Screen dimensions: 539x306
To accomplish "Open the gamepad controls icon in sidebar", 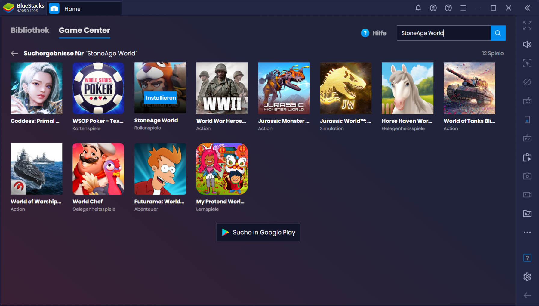I will pyautogui.click(x=527, y=138).
